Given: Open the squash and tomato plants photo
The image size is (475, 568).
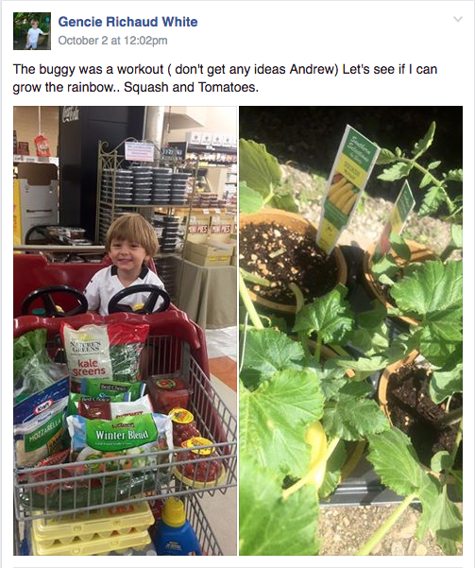Looking at the screenshot, I should (x=350, y=331).
